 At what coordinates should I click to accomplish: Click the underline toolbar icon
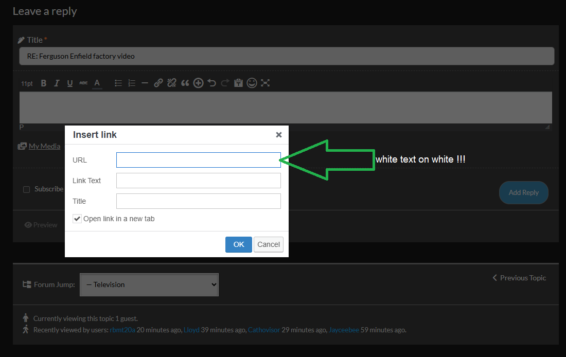(x=70, y=83)
